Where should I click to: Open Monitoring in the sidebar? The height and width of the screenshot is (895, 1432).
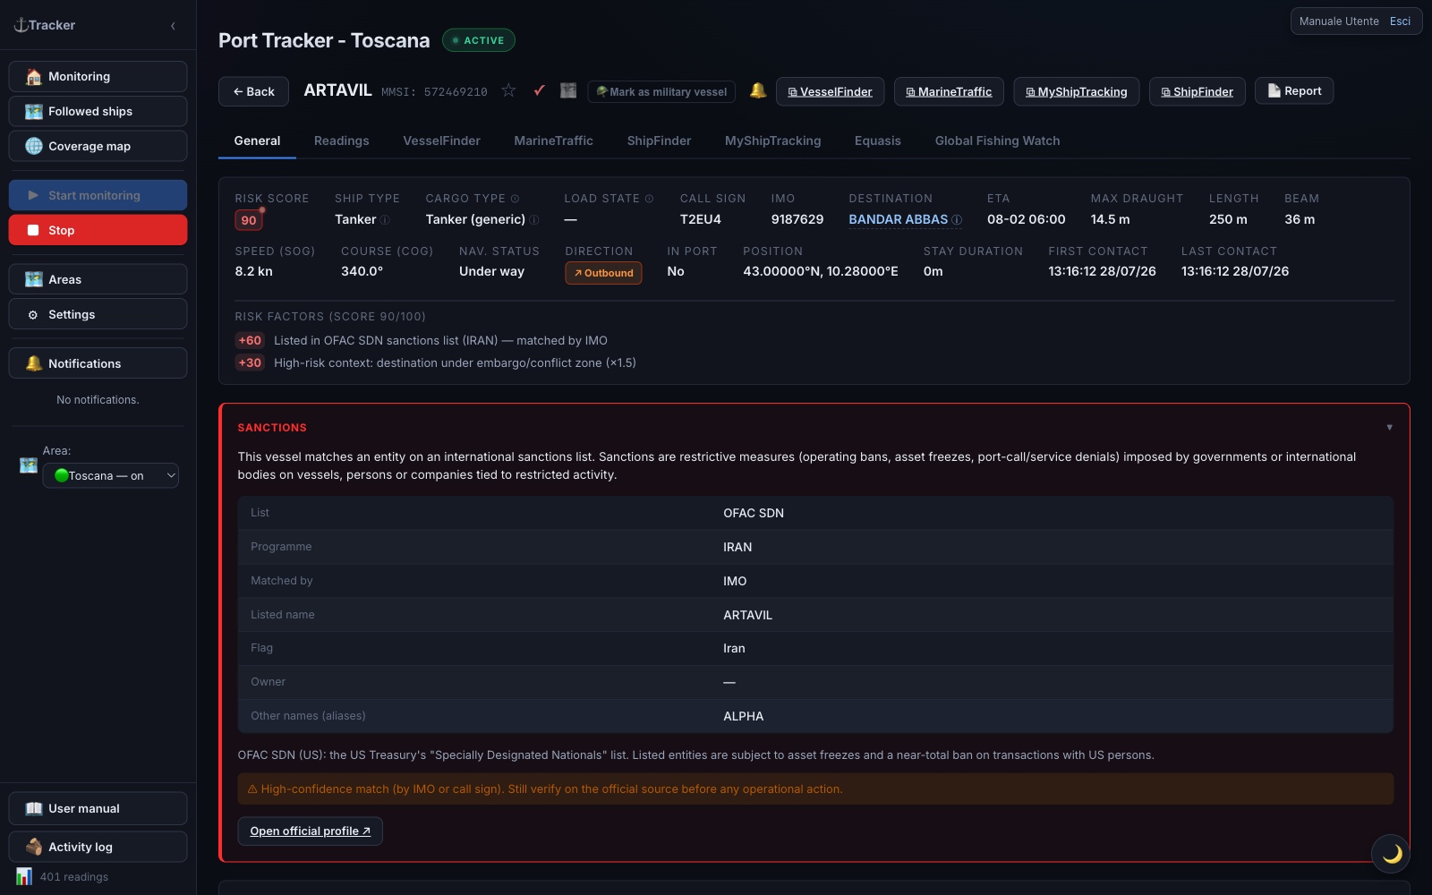[98, 77]
